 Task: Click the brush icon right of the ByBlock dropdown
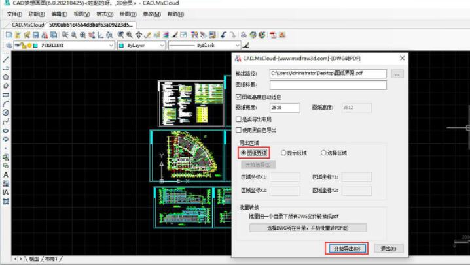tap(245, 46)
